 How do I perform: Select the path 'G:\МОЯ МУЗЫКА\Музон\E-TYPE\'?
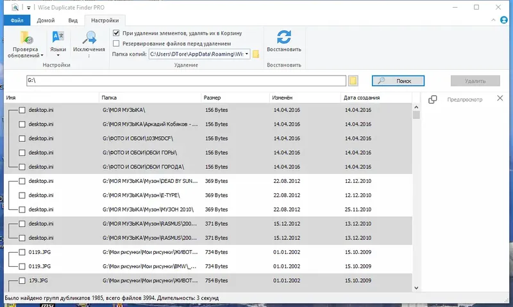click(x=141, y=196)
